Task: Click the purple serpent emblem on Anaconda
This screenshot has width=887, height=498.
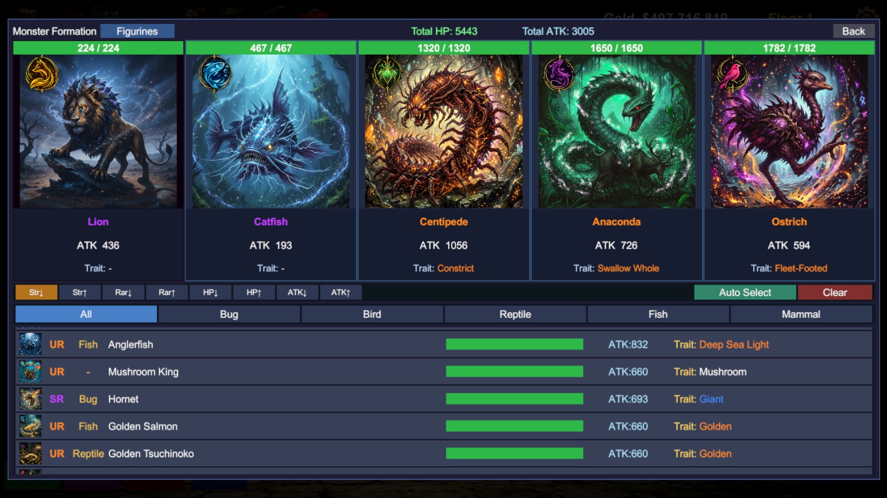Action: (x=559, y=74)
